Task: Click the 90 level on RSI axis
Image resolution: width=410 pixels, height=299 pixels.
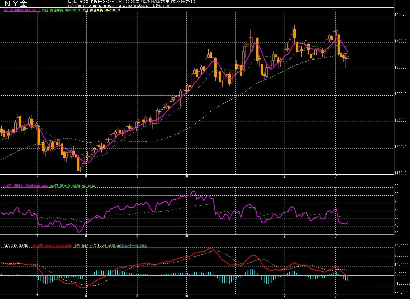Action: 396,186
